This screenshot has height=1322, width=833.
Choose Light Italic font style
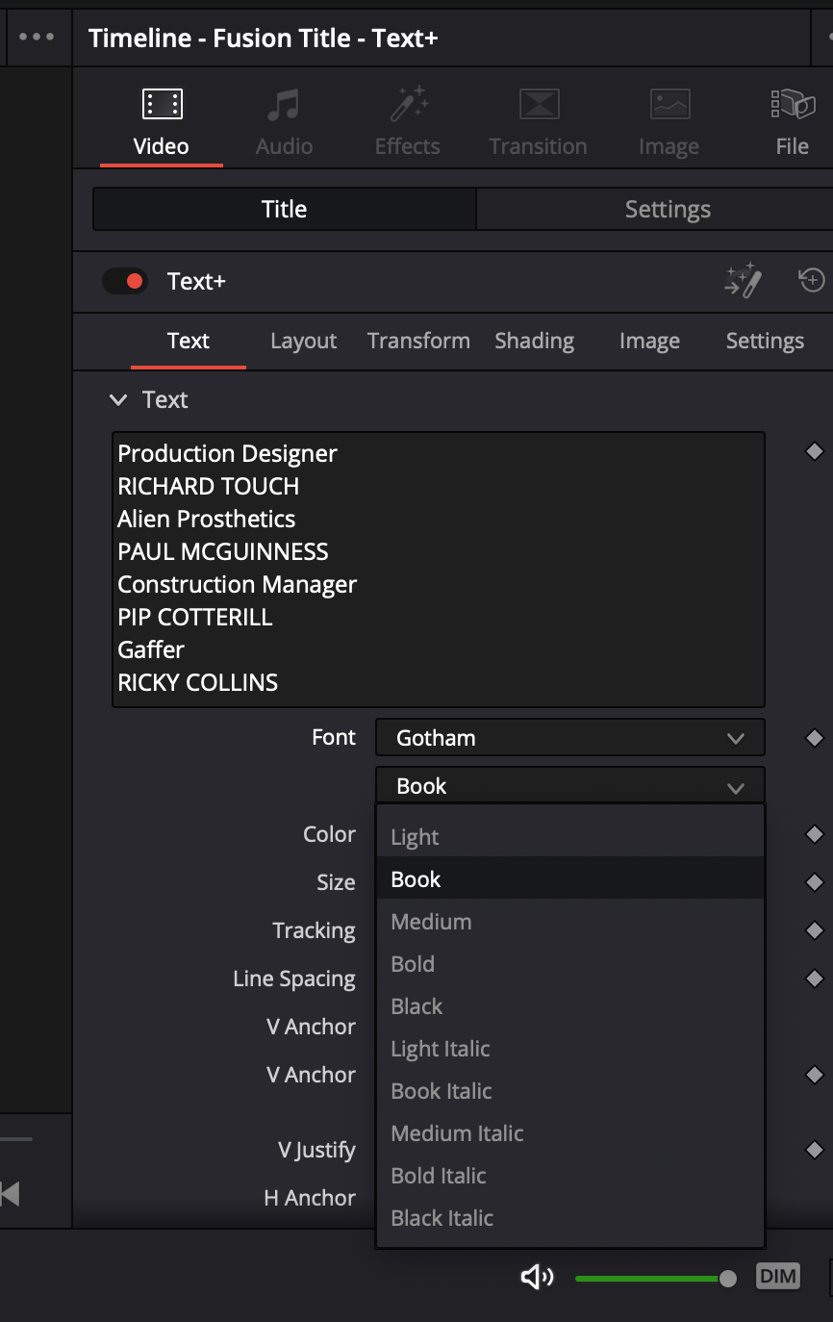(x=570, y=1049)
